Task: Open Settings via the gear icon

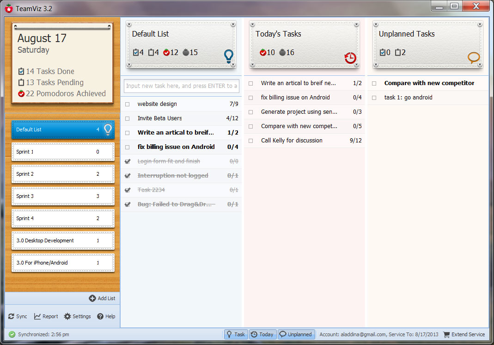Action: pos(67,317)
